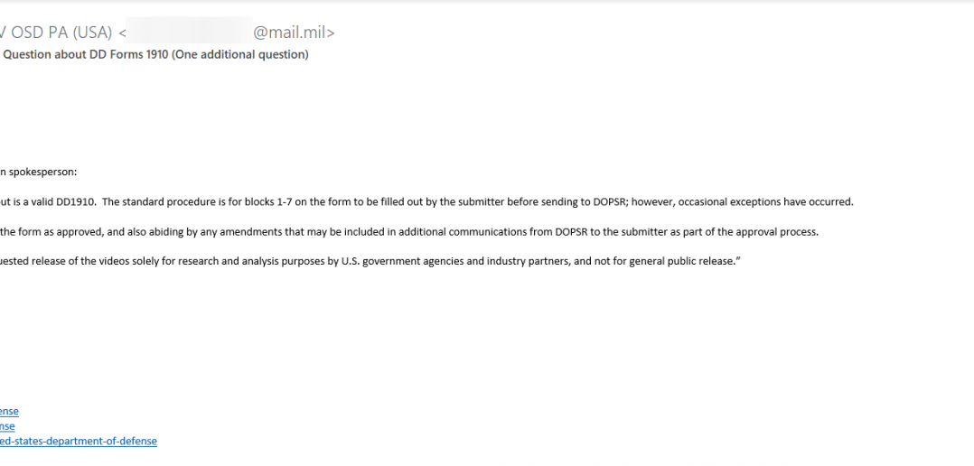Click the redacted part of the email address
This screenshot has height=466, width=974.
190,31
